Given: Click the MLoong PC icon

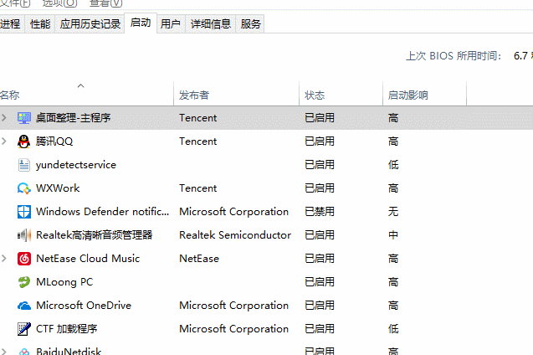Looking at the screenshot, I should pyautogui.click(x=23, y=282).
